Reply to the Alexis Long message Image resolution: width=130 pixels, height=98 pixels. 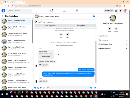(58, 55)
